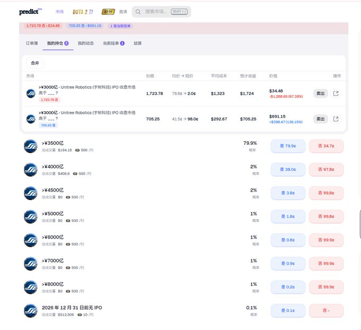361x330 pixels.
Task: Click the >¥4000亿 market logo
Action: click(x=31, y=170)
